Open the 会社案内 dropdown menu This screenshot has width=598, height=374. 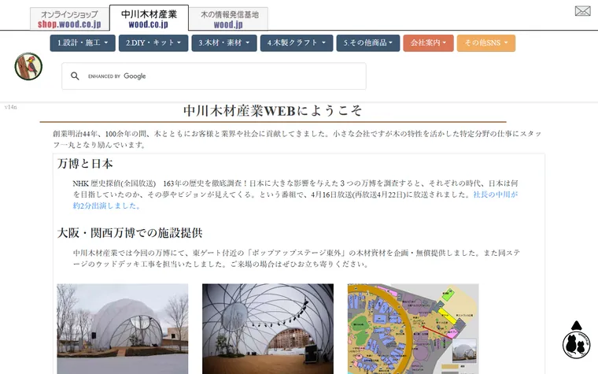click(x=428, y=43)
